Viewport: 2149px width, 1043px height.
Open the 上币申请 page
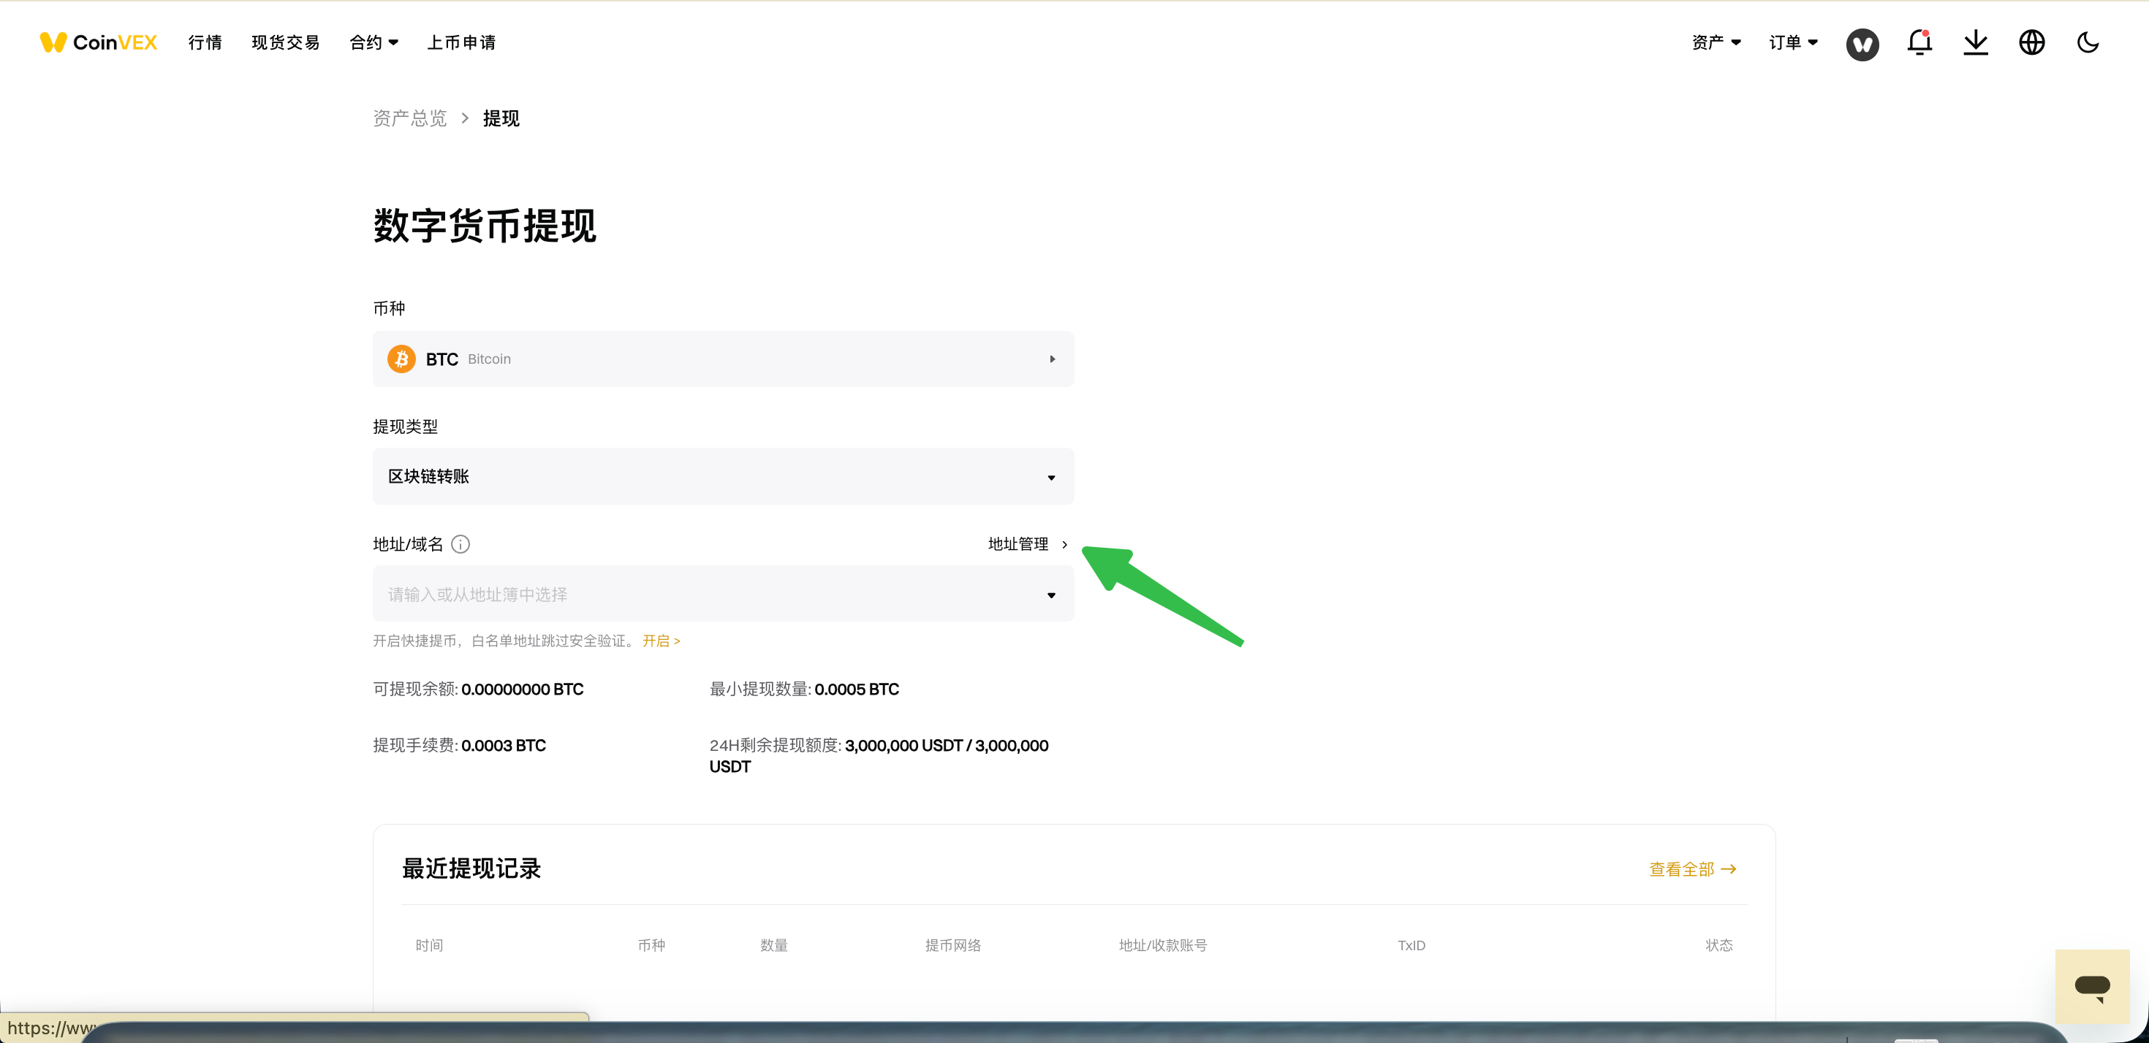pos(461,42)
